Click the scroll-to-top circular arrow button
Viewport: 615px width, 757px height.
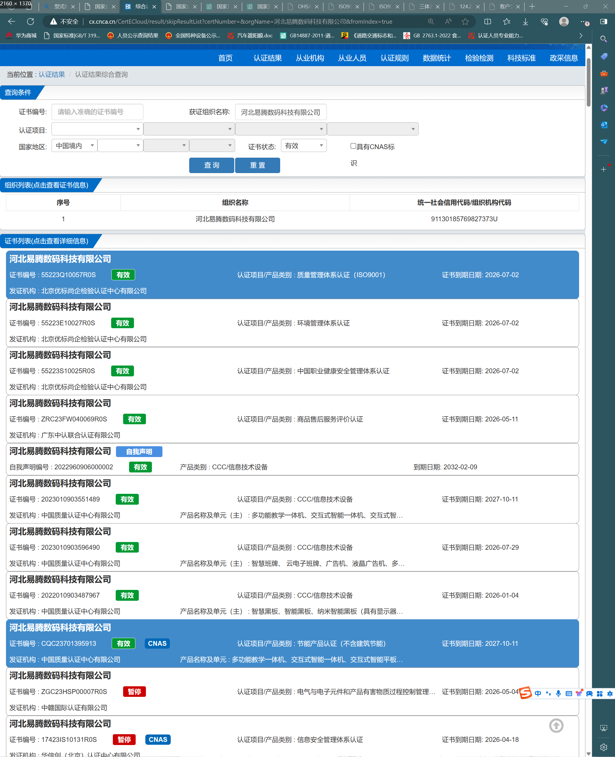[x=556, y=725]
